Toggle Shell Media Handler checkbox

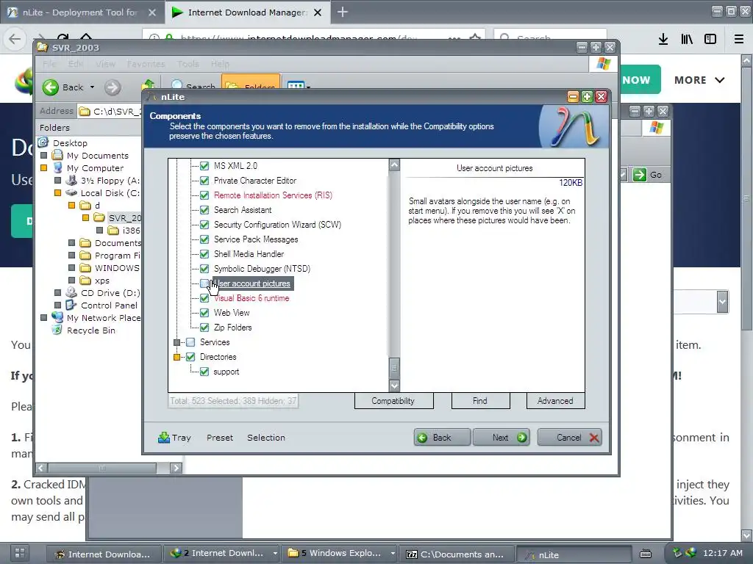click(204, 254)
